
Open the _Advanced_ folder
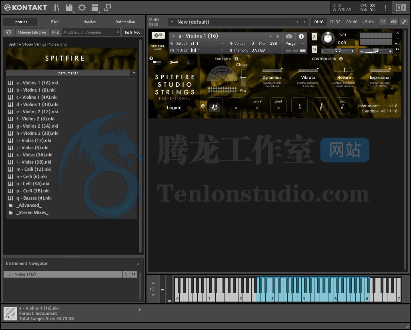[29, 205]
